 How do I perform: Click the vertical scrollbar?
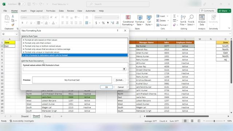231,61
